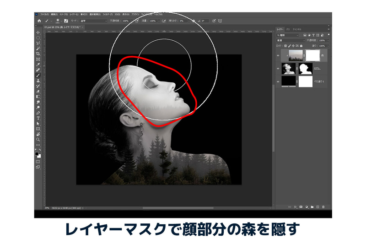
Task: Open layer blend mode dropdown 乗算
Action: pyautogui.click(x=291, y=40)
